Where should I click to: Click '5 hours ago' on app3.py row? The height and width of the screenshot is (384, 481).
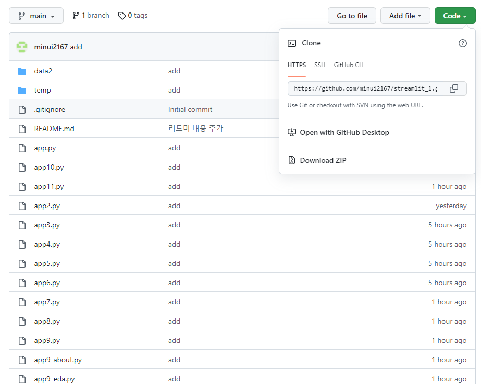point(448,225)
